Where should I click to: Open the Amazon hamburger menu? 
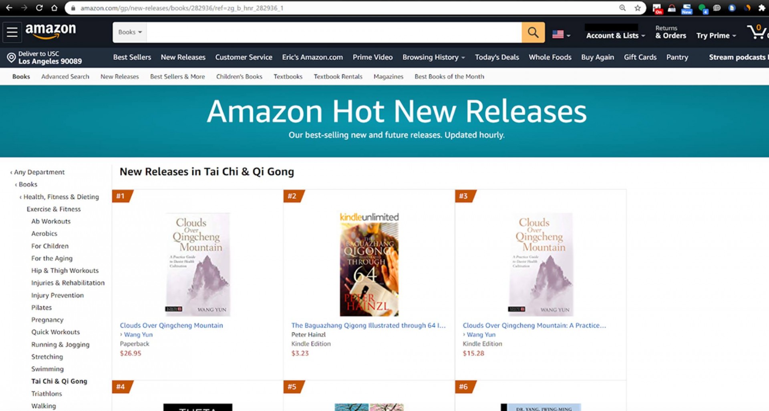coord(12,32)
